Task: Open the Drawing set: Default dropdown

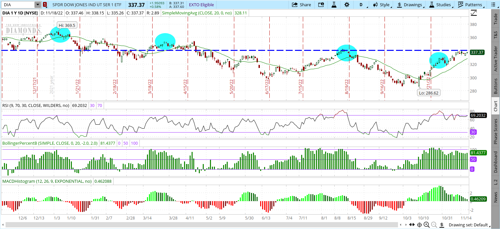Action: tap(469, 225)
